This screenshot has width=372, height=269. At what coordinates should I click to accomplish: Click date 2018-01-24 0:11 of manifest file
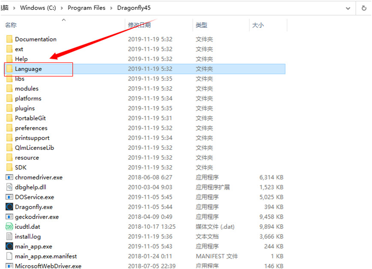(150, 256)
